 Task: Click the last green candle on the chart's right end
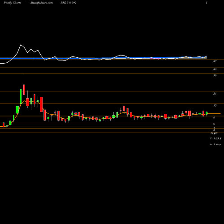point(207,113)
